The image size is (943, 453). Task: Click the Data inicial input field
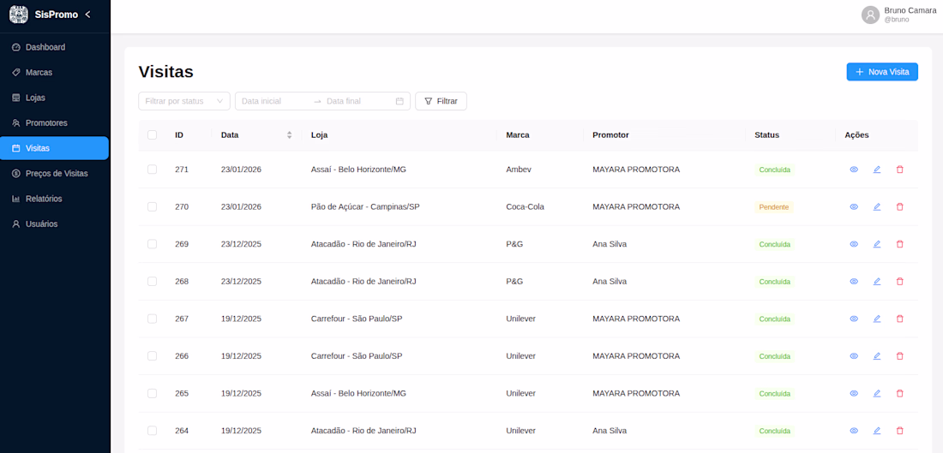[x=273, y=101]
